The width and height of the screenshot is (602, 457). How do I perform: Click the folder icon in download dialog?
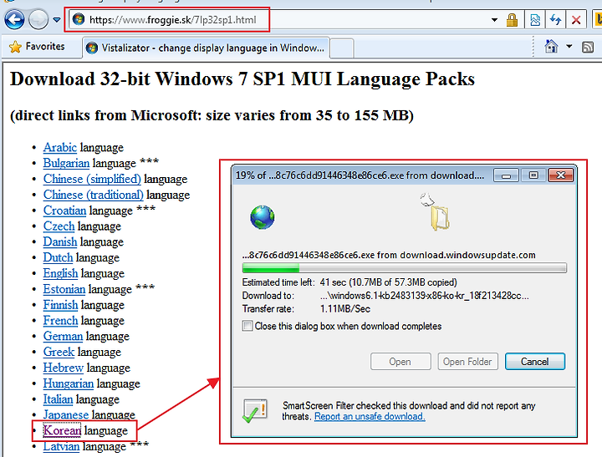(440, 218)
